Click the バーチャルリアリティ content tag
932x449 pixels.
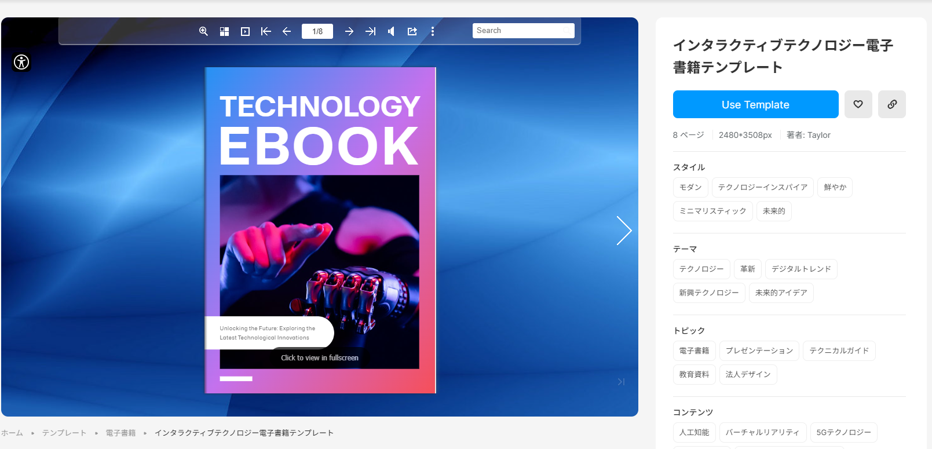pos(763,432)
